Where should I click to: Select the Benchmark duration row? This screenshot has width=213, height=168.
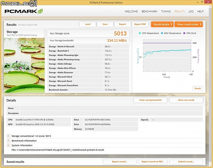(88, 90)
